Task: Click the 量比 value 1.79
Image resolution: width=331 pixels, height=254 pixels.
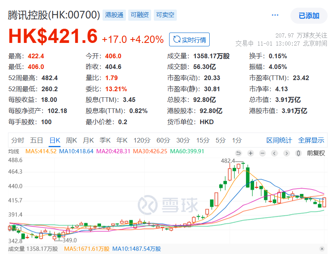Action: [111, 78]
